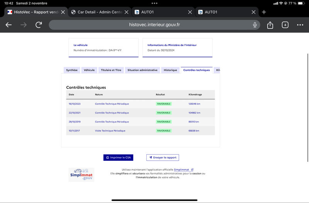Viewport: 309px width, 203px height.
Task: Click the FAVORABLE badge for 10/11/2017
Action: point(164,131)
